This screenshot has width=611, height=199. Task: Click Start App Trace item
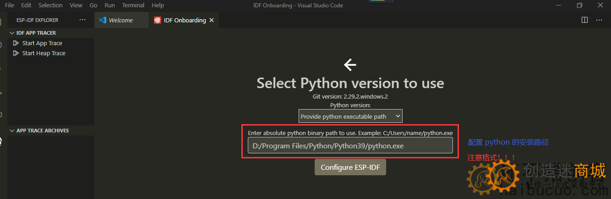pyautogui.click(x=42, y=43)
